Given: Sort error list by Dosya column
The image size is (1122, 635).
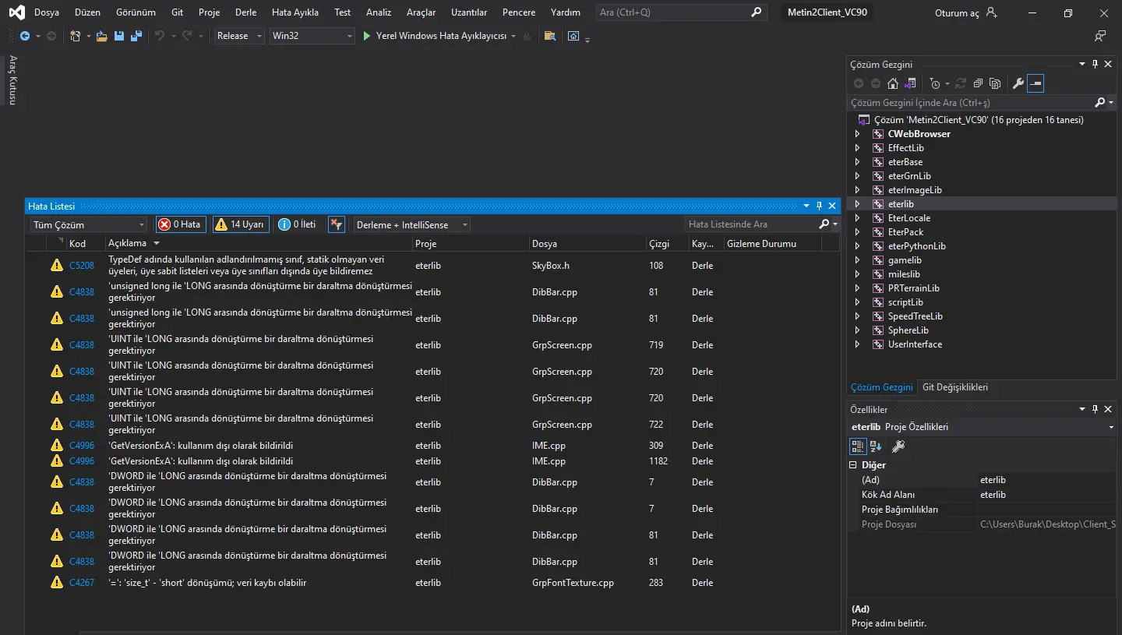Looking at the screenshot, I should point(587,244).
